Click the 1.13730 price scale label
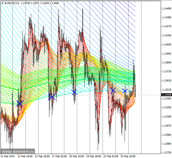This screenshot has height=158, width=172. tap(167, 71)
